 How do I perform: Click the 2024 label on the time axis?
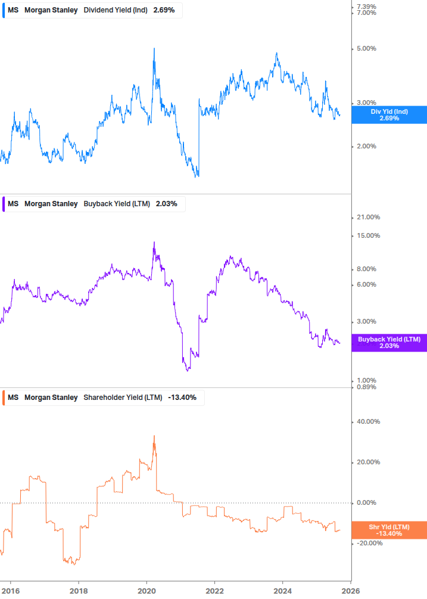[x=282, y=591]
